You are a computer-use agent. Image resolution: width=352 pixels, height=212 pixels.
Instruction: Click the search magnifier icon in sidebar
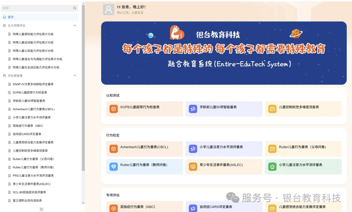coord(75,8)
